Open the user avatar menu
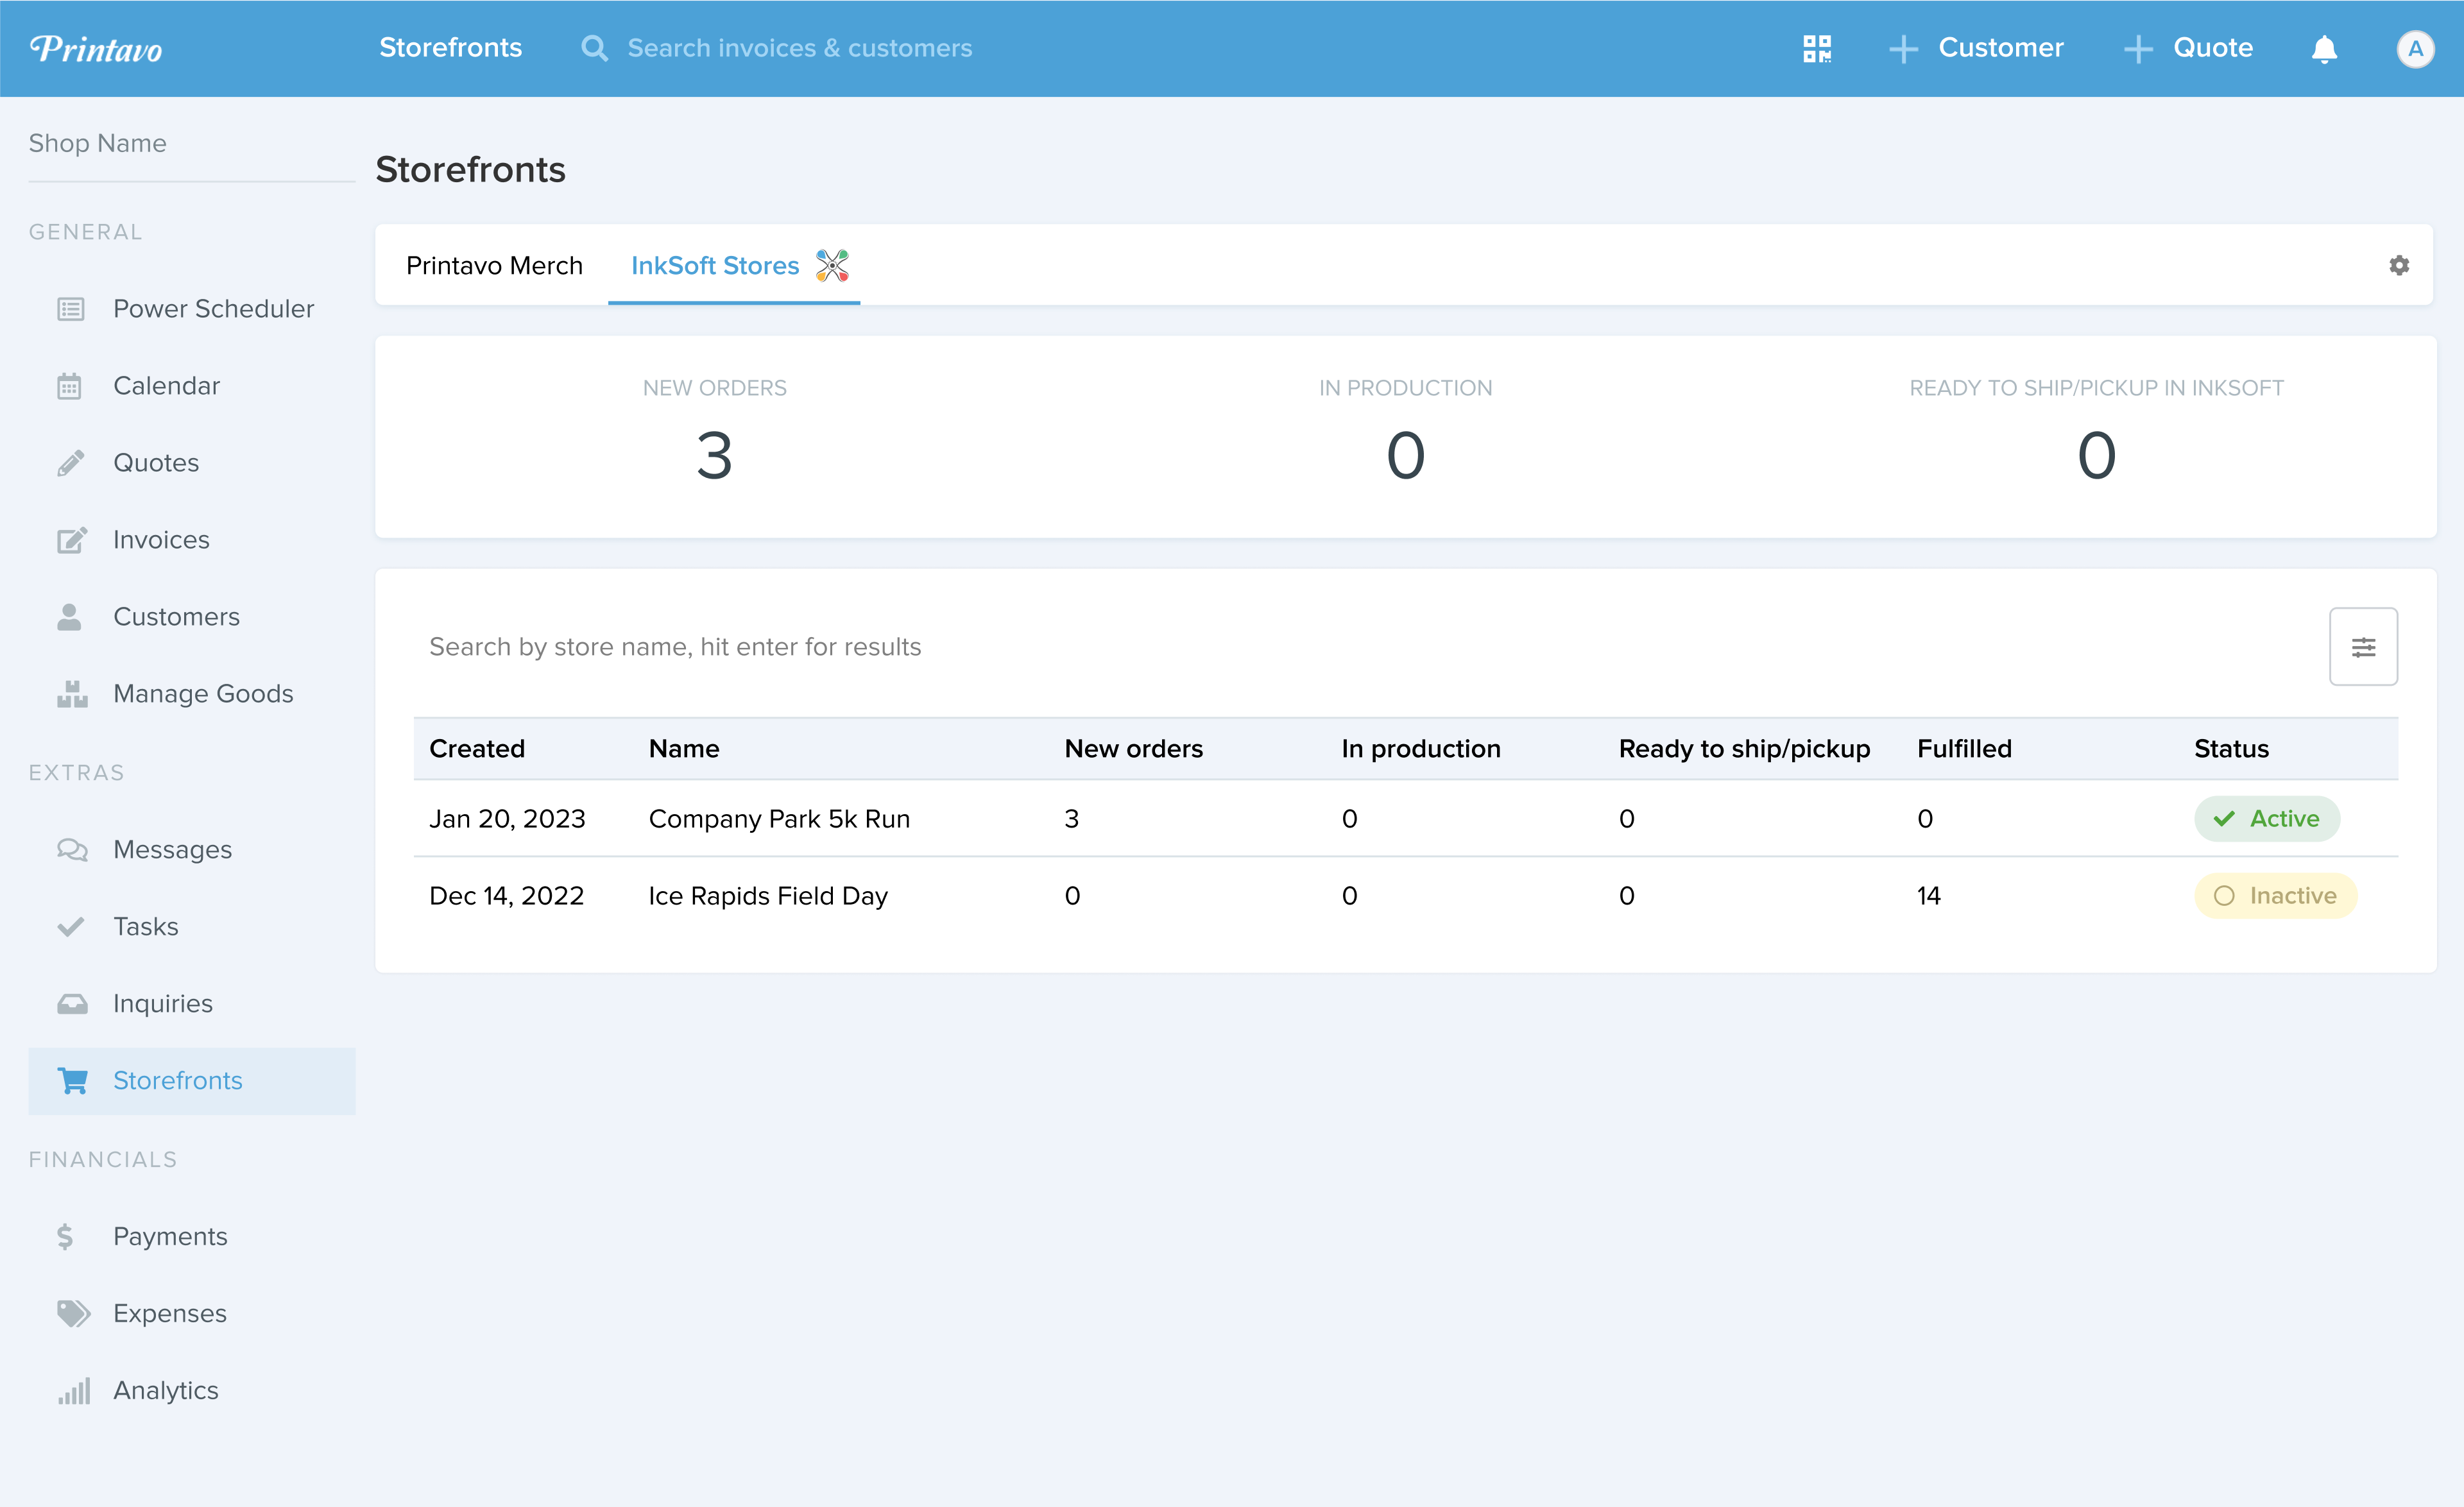Image resolution: width=2464 pixels, height=1507 pixels. point(2415,49)
